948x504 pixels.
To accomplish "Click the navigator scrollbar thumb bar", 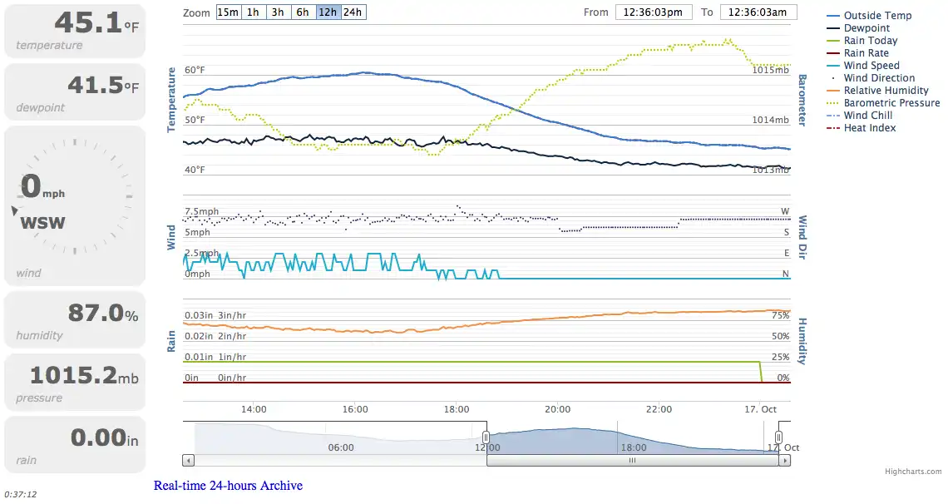I will tap(632, 461).
